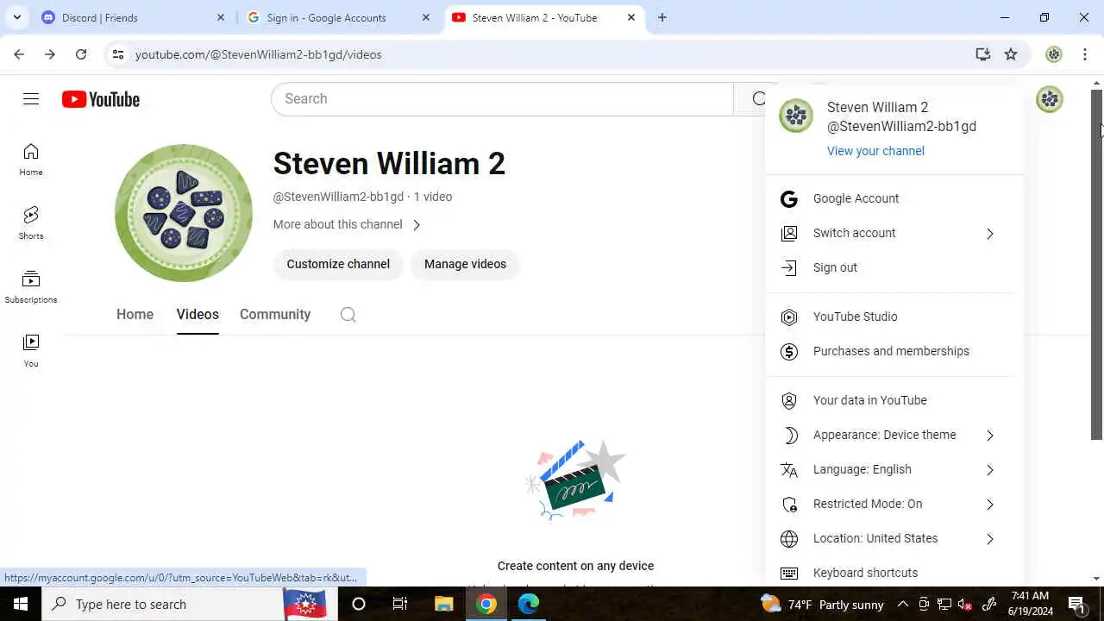The height and width of the screenshot is (621, 1104).
Task: Open the weather widget 74°F Partly sunny
Action: 822,604
